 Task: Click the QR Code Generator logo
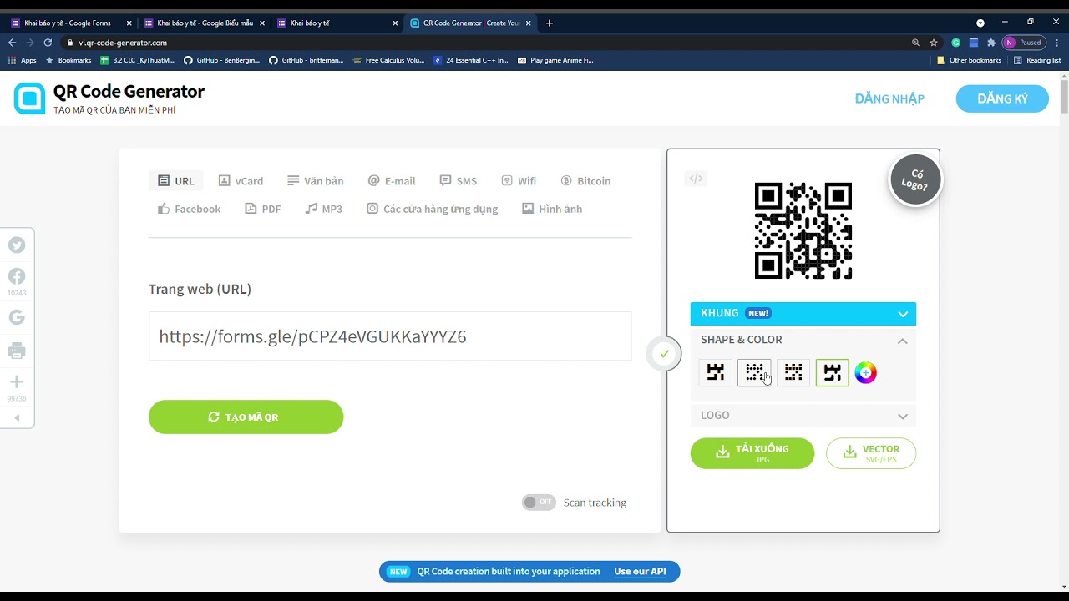[109, 98]
